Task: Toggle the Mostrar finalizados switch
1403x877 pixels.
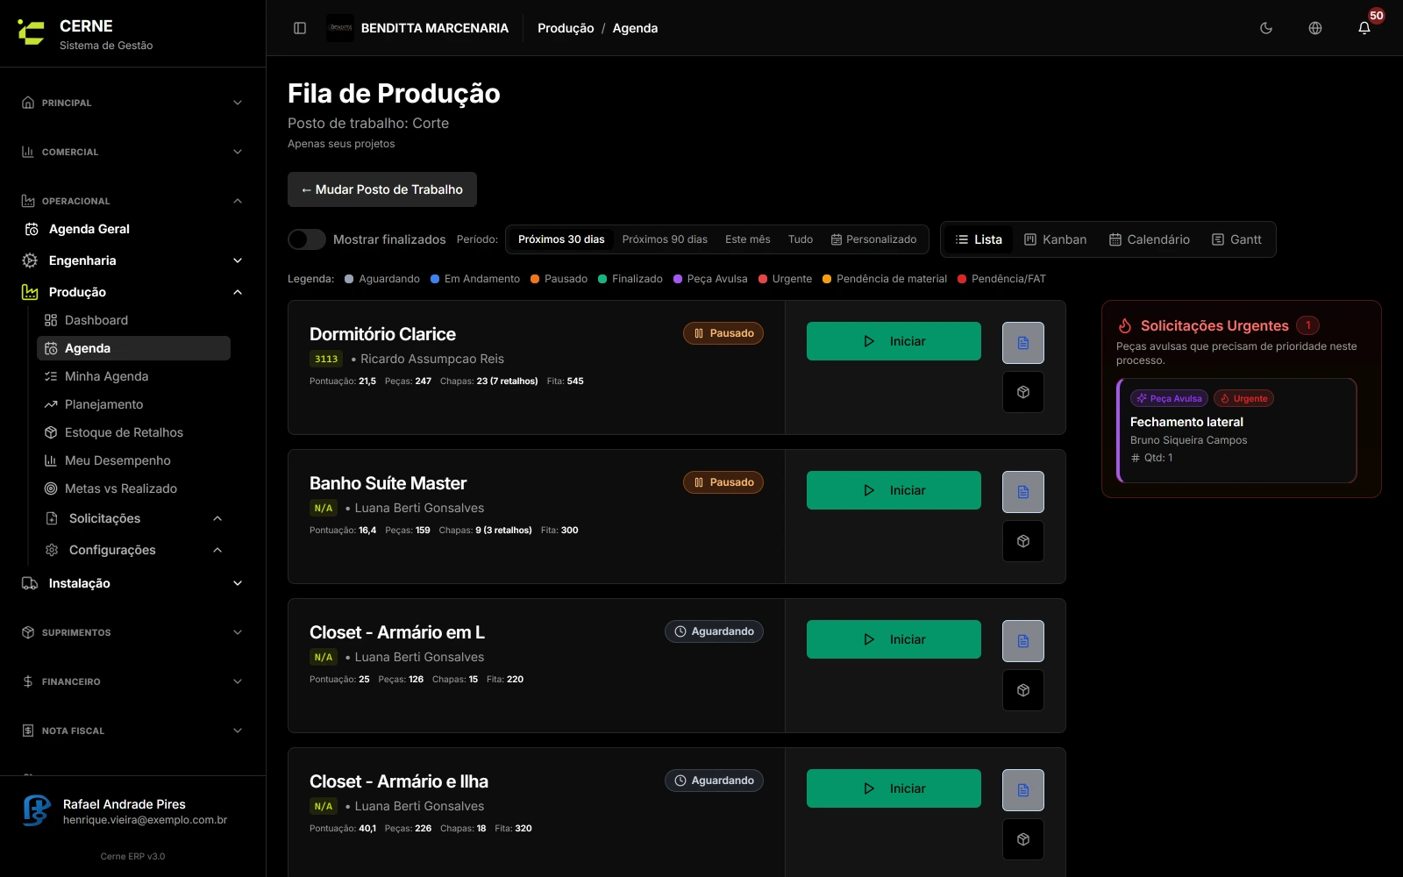Action: click(x=307, y=239)
